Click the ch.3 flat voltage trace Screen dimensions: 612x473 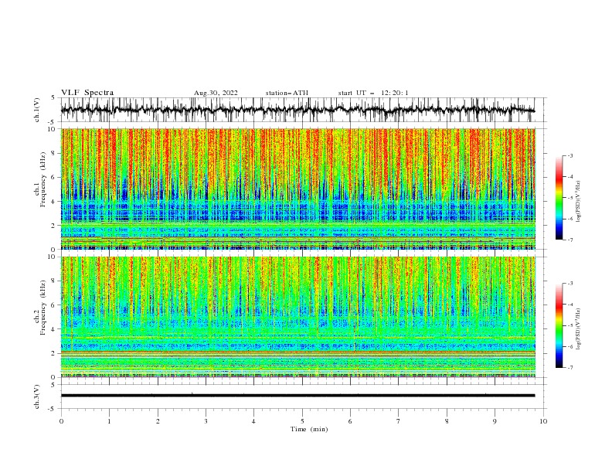pyautogui.click(x=297, y=396)
